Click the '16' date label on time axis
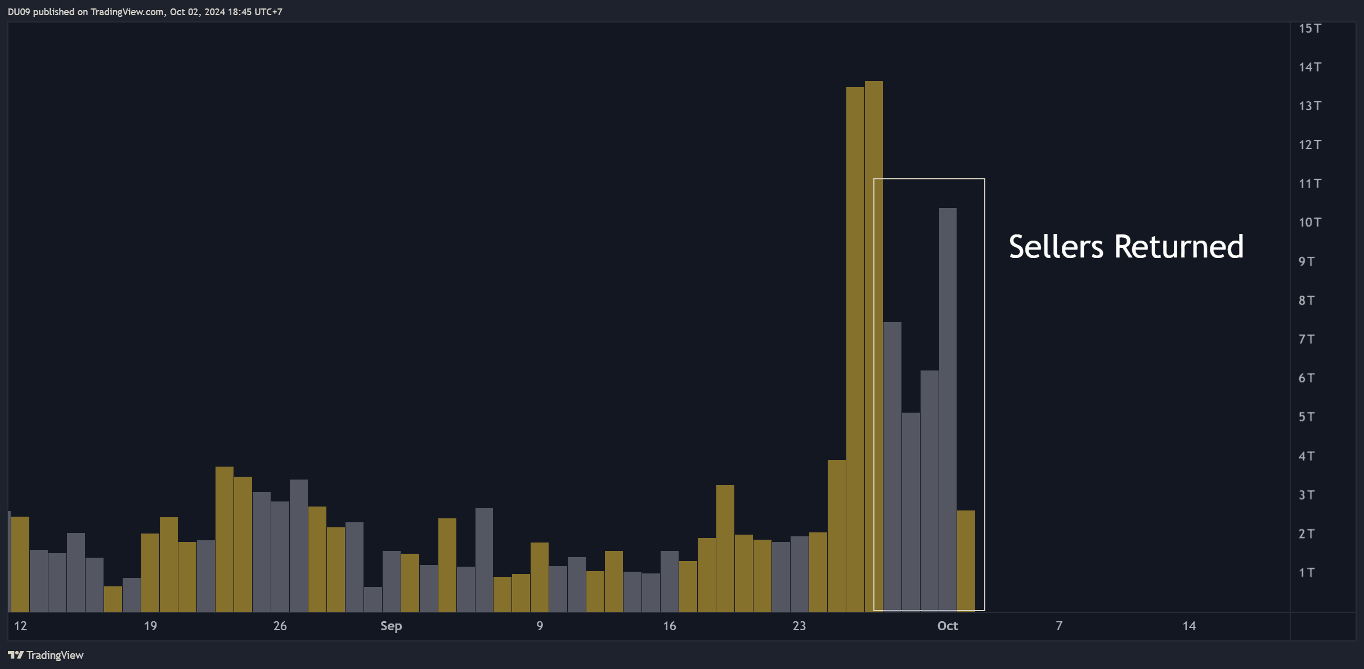The width and height of the screenshot is (1364, 669). [669, 626]
